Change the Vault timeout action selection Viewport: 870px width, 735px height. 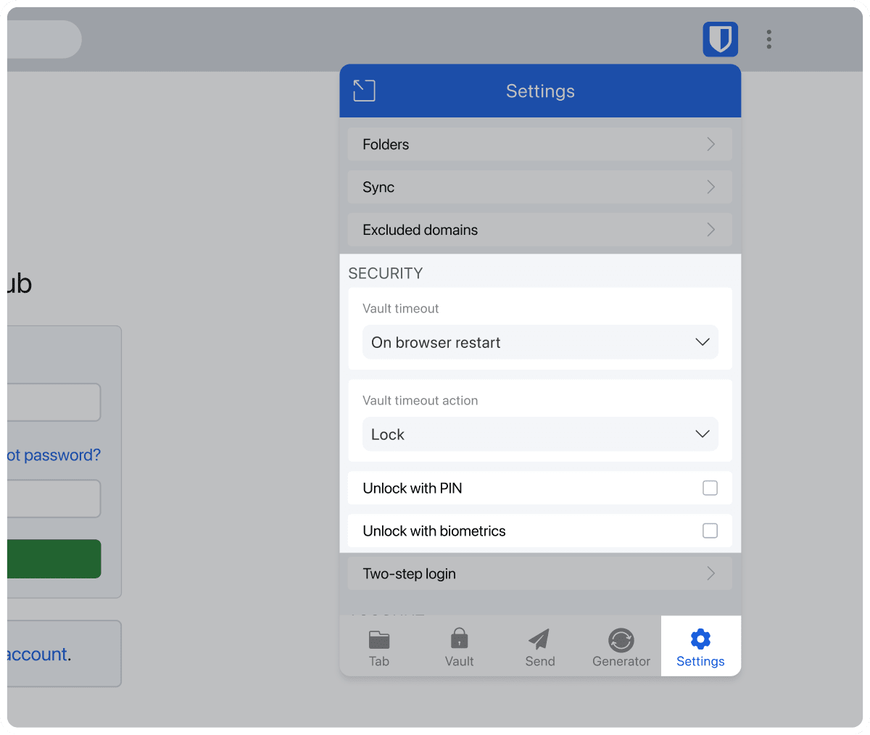click(x=539, y=434)
